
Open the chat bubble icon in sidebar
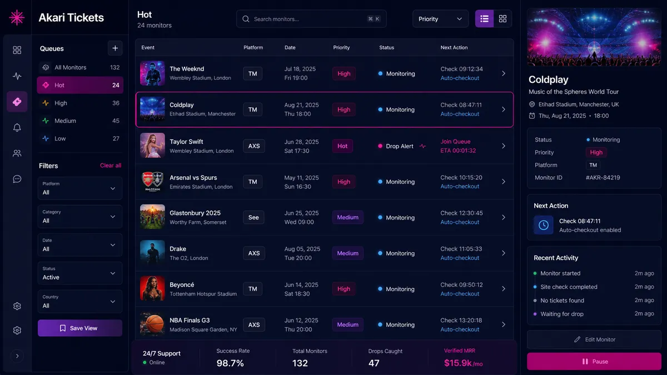pos(17,179)
